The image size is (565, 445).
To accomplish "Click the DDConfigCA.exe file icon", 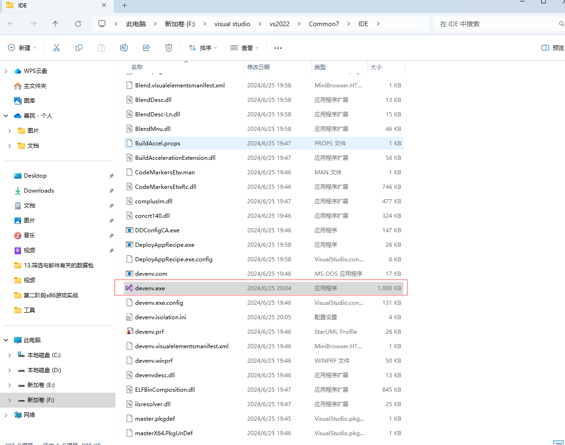I will [130, 230].
